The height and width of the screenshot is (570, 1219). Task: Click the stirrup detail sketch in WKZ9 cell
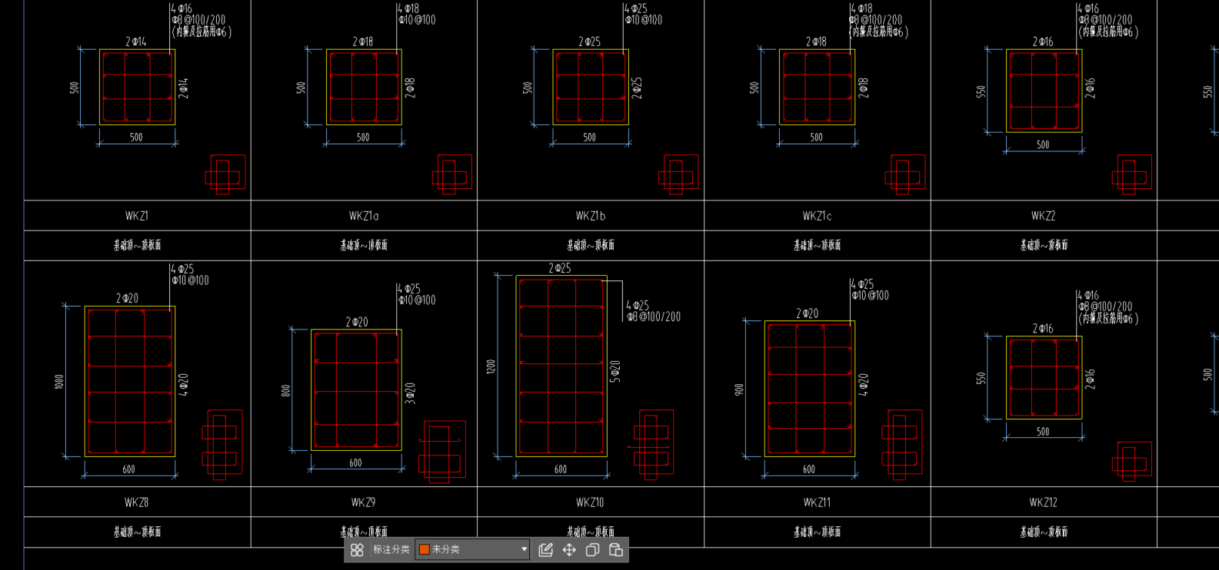coord(442,452)
